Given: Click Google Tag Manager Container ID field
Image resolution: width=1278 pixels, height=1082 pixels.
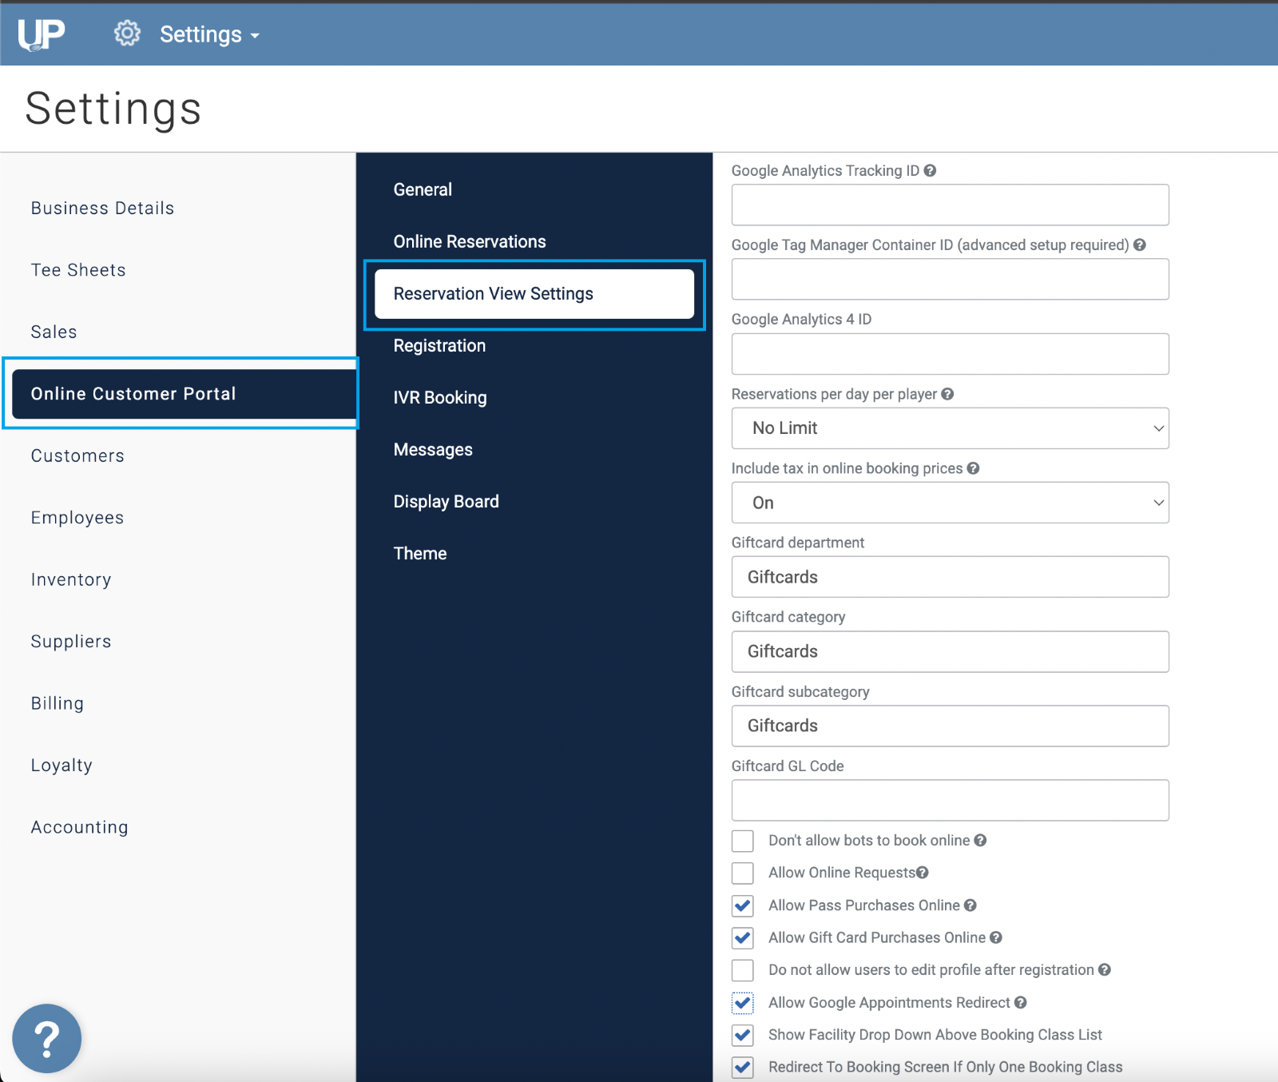Looking at the screenshot, I should 951,279.
